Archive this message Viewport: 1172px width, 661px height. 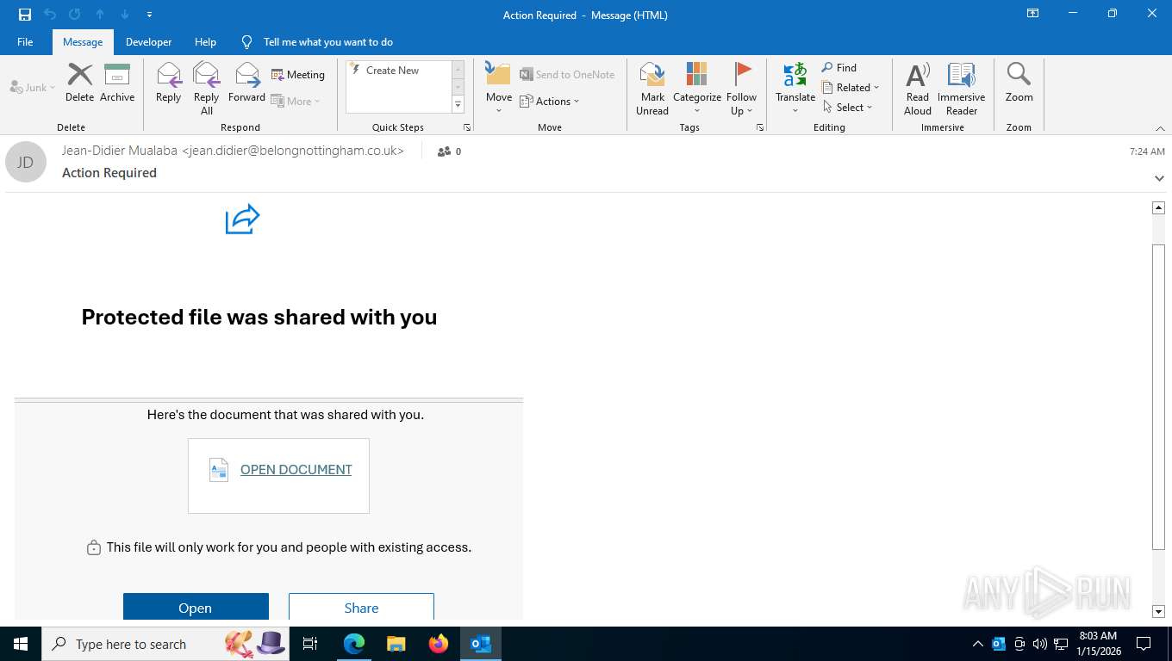(x=117, y=83)
